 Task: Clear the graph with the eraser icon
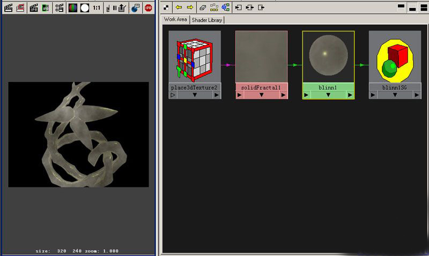[x=203, y=7]
